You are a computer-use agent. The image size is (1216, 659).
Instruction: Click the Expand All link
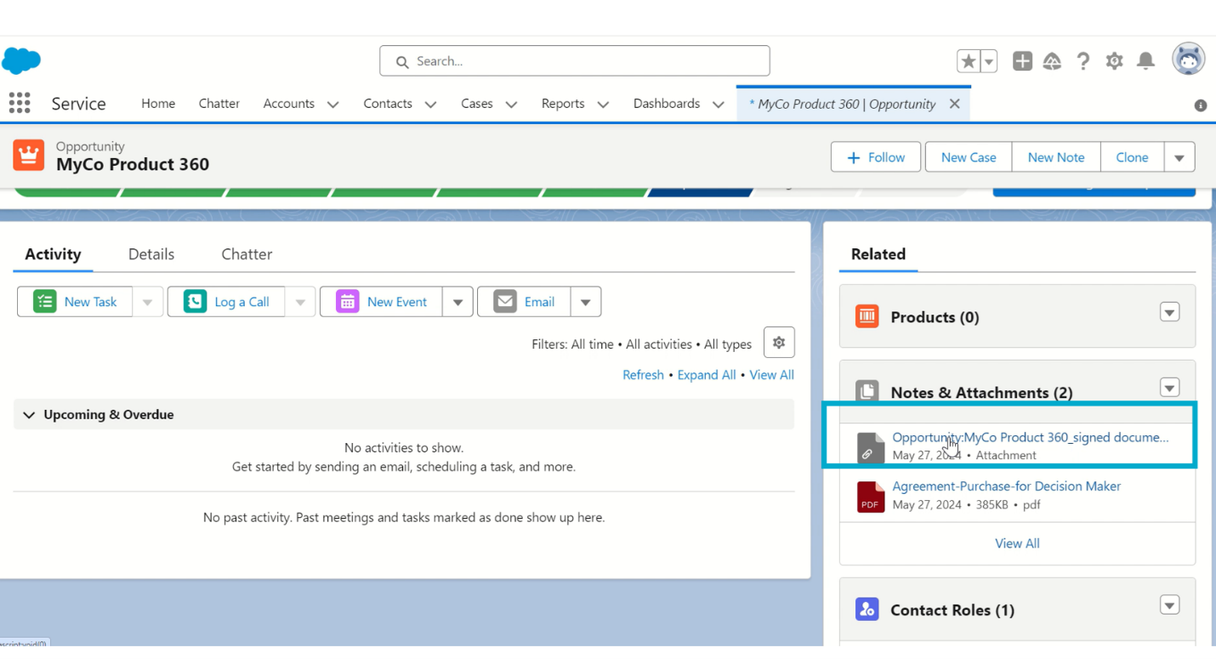pyautogui.click(x=707, y=375)
